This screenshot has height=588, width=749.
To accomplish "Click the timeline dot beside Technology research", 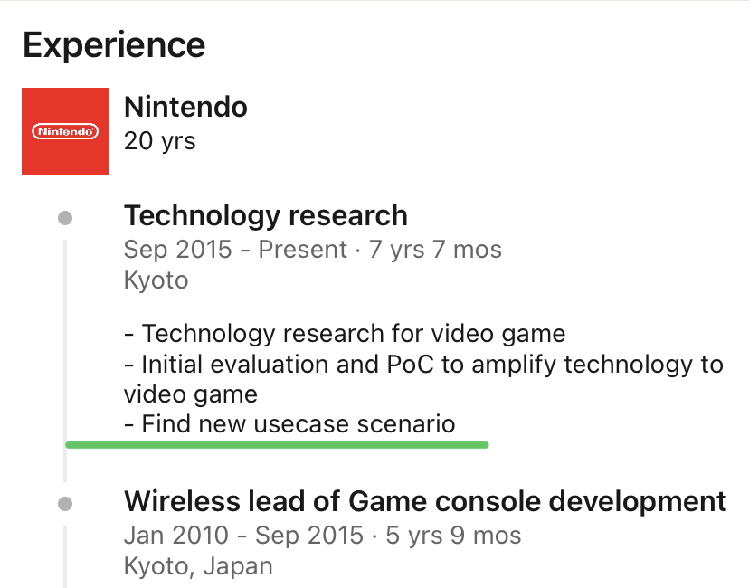I will click(65, 218).
